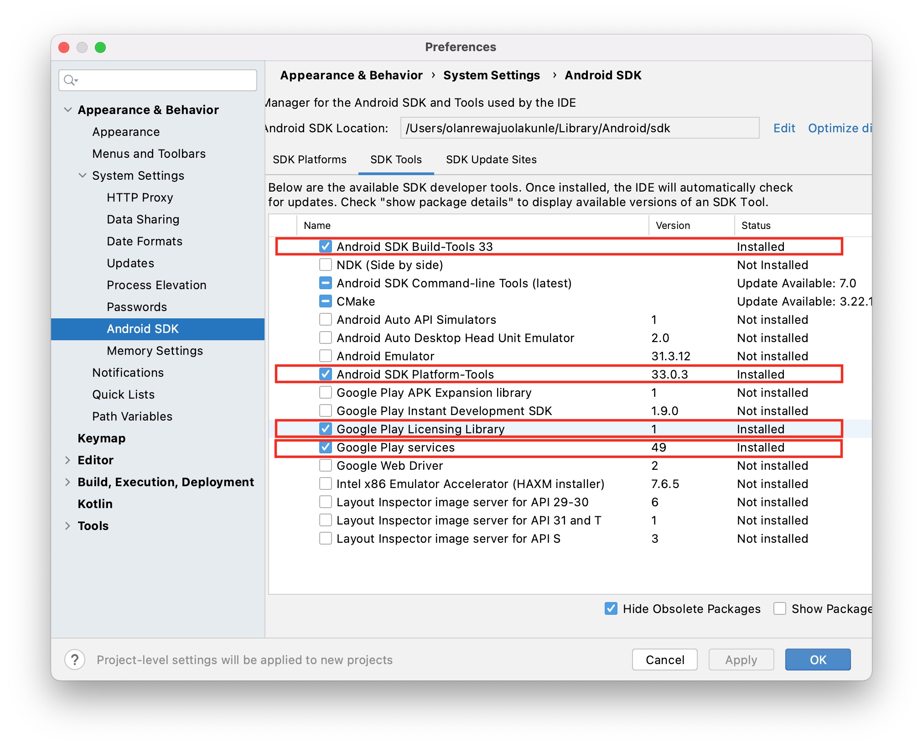This screenshot has width=923, height=748.
Task: Toggle Android SDK Command-line Tools checkbox
Action: [325, 283]
